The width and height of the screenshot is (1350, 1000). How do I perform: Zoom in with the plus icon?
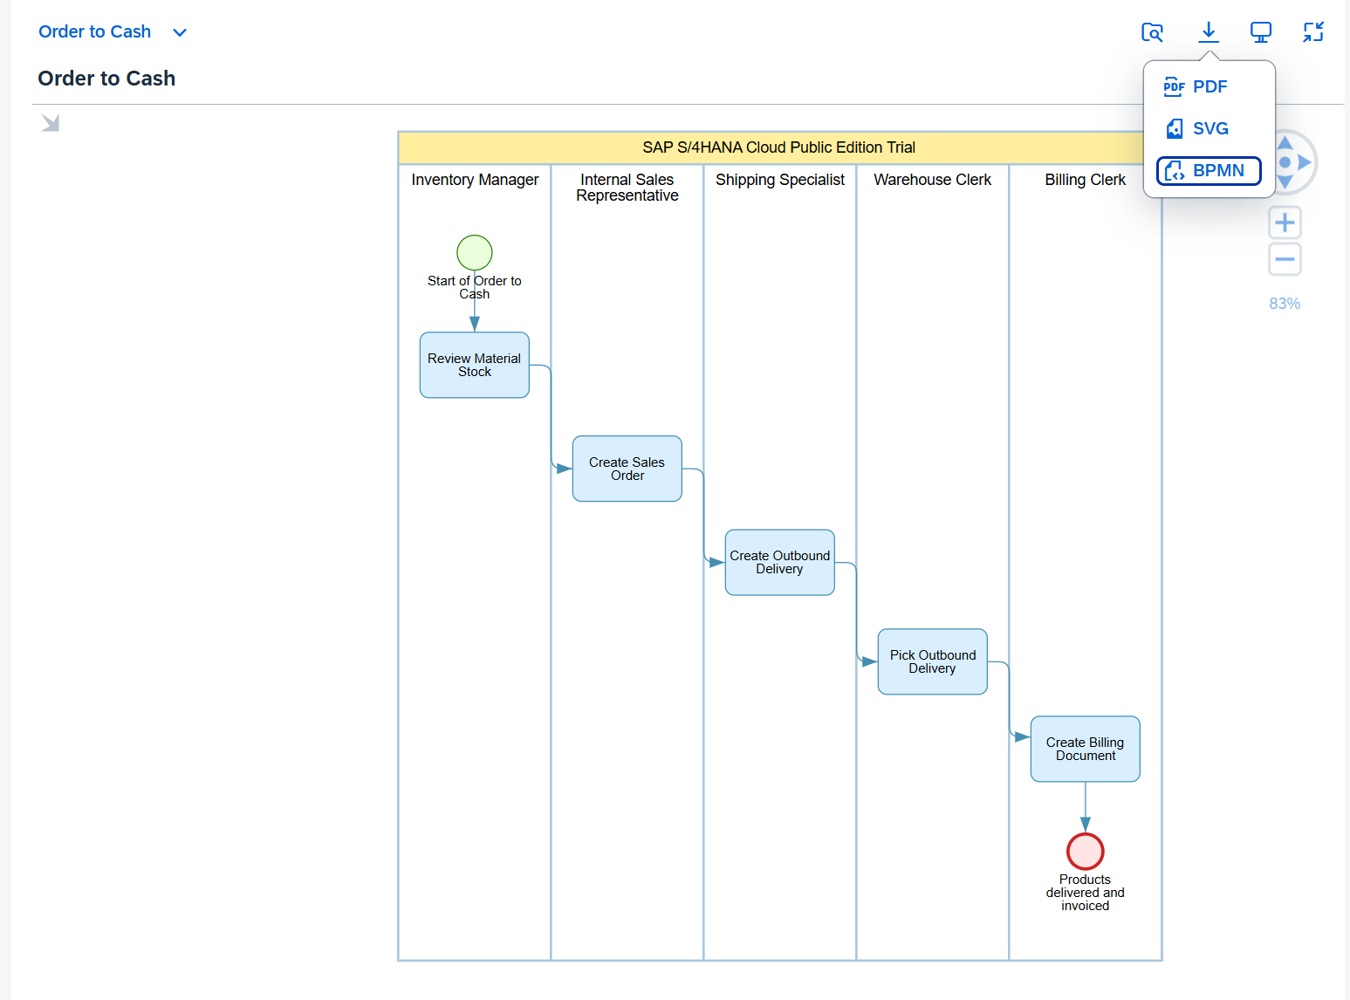tap(1285, 222)
